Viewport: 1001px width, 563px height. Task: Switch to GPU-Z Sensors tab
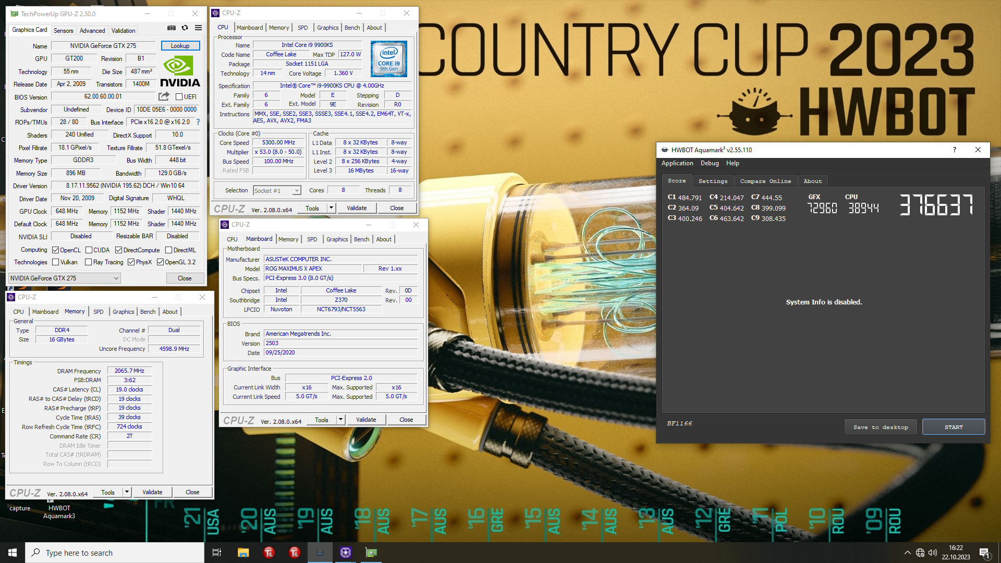pos(63,31)
